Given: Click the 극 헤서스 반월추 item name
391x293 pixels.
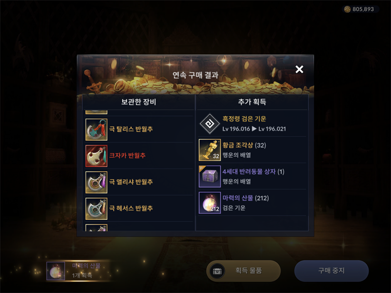Looking at the screenshot, I should point(131,209).
